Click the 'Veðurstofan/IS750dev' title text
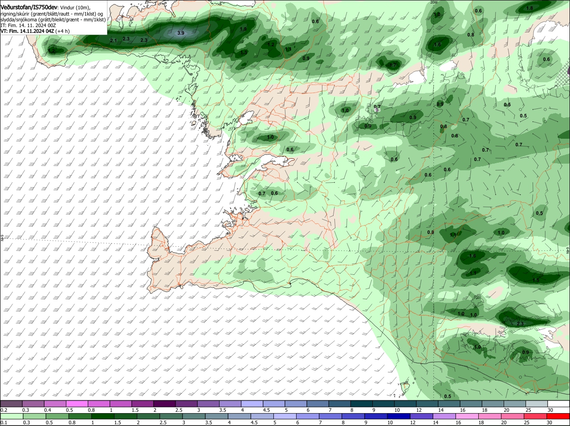Image resolution: width=570 pixels, height=426 pixels. click(29, 8)
